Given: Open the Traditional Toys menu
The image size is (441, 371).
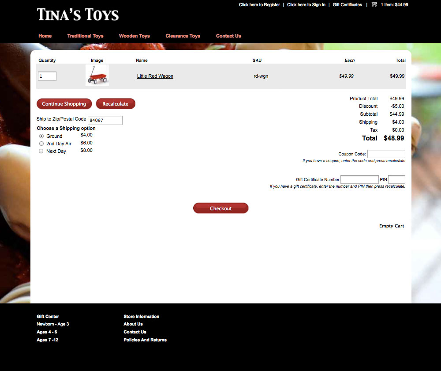Looking at the screenshot, I should pyautogui.click(x=85, y=36).
